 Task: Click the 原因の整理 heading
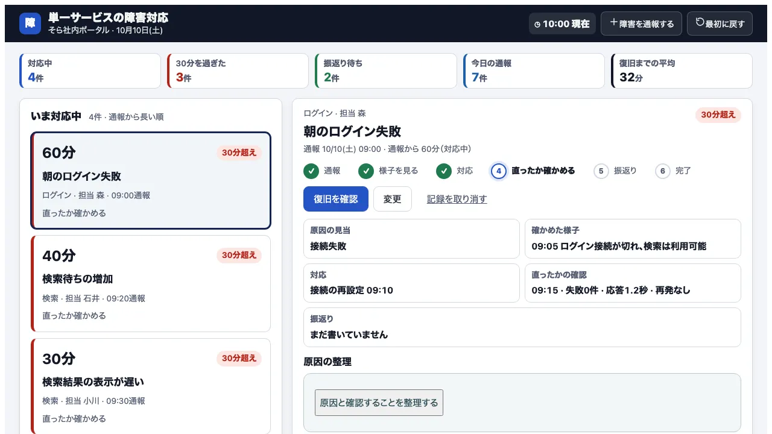(327, 362)
